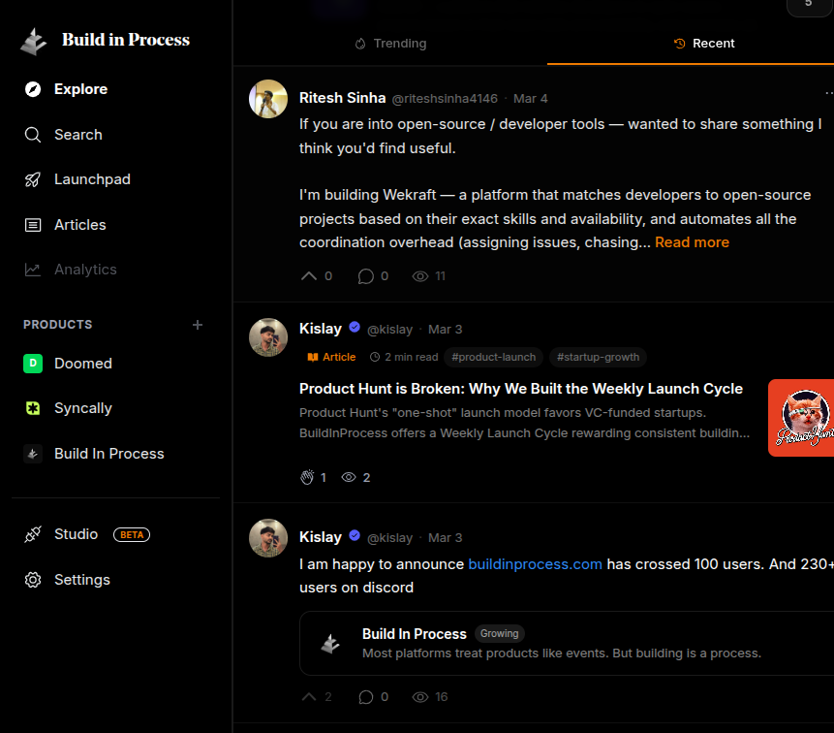Image resolution: width=834 pixels, height=733 pixels.
Task: Click the BETA badge next to Studio
Action: (132, 534)
